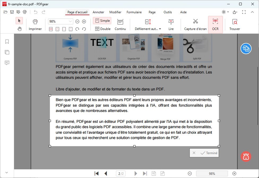Open the comments panel in the sidebar
Image resolution: width=259 pixels, height=178 pixels.
pyautogui.click(x=7, y=63)
